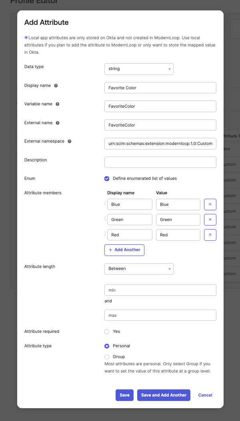
Task: Click help icon next to Variable name
Action: pos(57,104)
